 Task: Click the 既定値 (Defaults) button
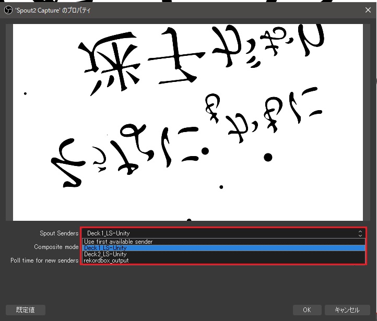(26, 310)
